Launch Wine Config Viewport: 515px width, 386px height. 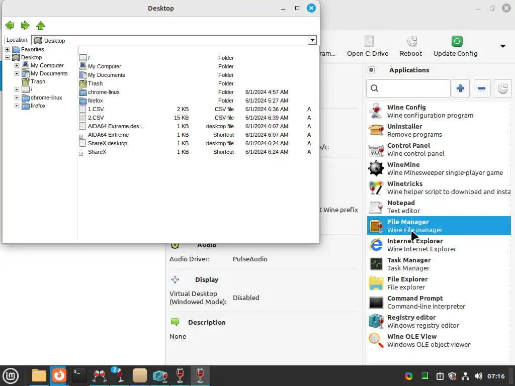tap(439, 111)
